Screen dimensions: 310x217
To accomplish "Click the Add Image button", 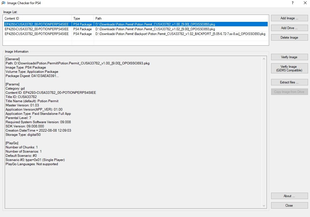I will coord(289,18).
